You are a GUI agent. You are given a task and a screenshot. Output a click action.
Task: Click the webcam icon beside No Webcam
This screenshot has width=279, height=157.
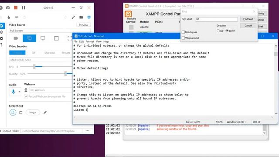26,90
